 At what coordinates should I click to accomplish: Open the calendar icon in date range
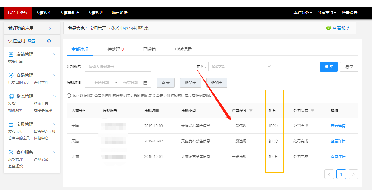145,83
